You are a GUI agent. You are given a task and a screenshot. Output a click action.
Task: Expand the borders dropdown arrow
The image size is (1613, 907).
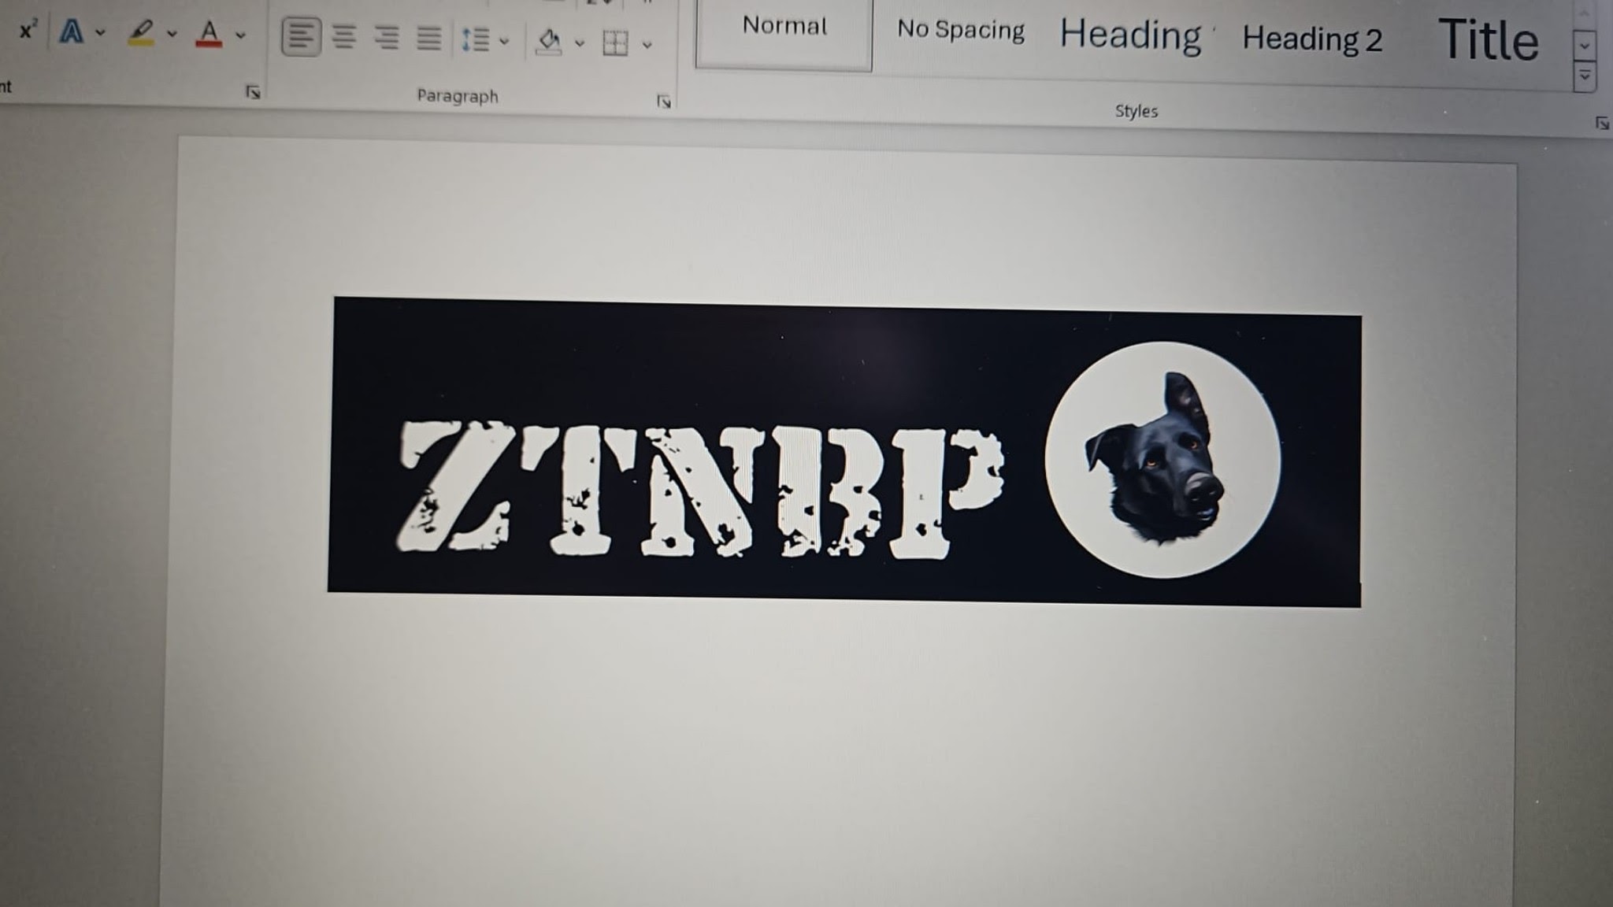(x=647, y=45)
